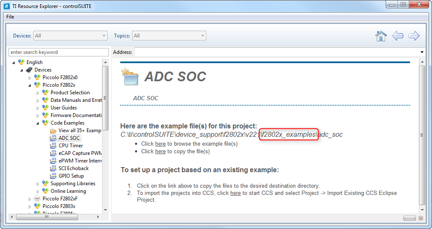The image size is (432, 229).
Task: Click 'here' to copy the files
Action: (x=160, y=152)
